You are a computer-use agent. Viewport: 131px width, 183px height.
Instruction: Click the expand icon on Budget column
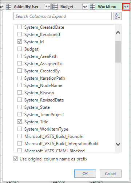[x=85, y=7]
